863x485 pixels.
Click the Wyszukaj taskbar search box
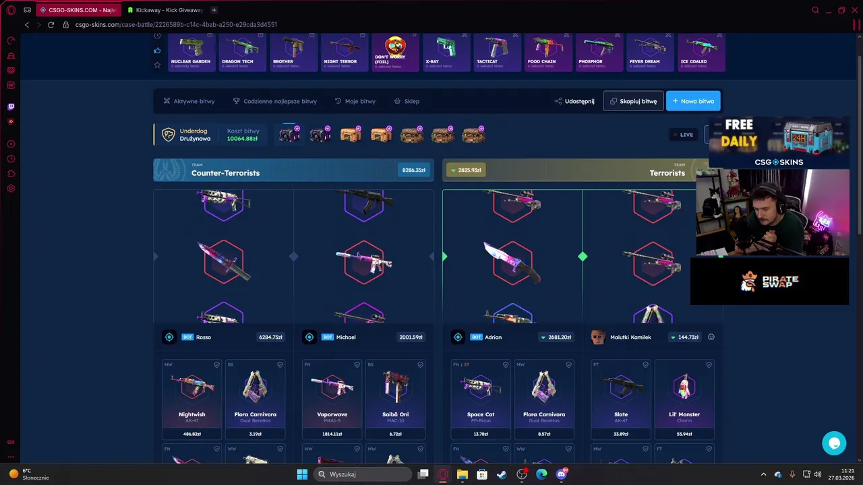(363, 474)
